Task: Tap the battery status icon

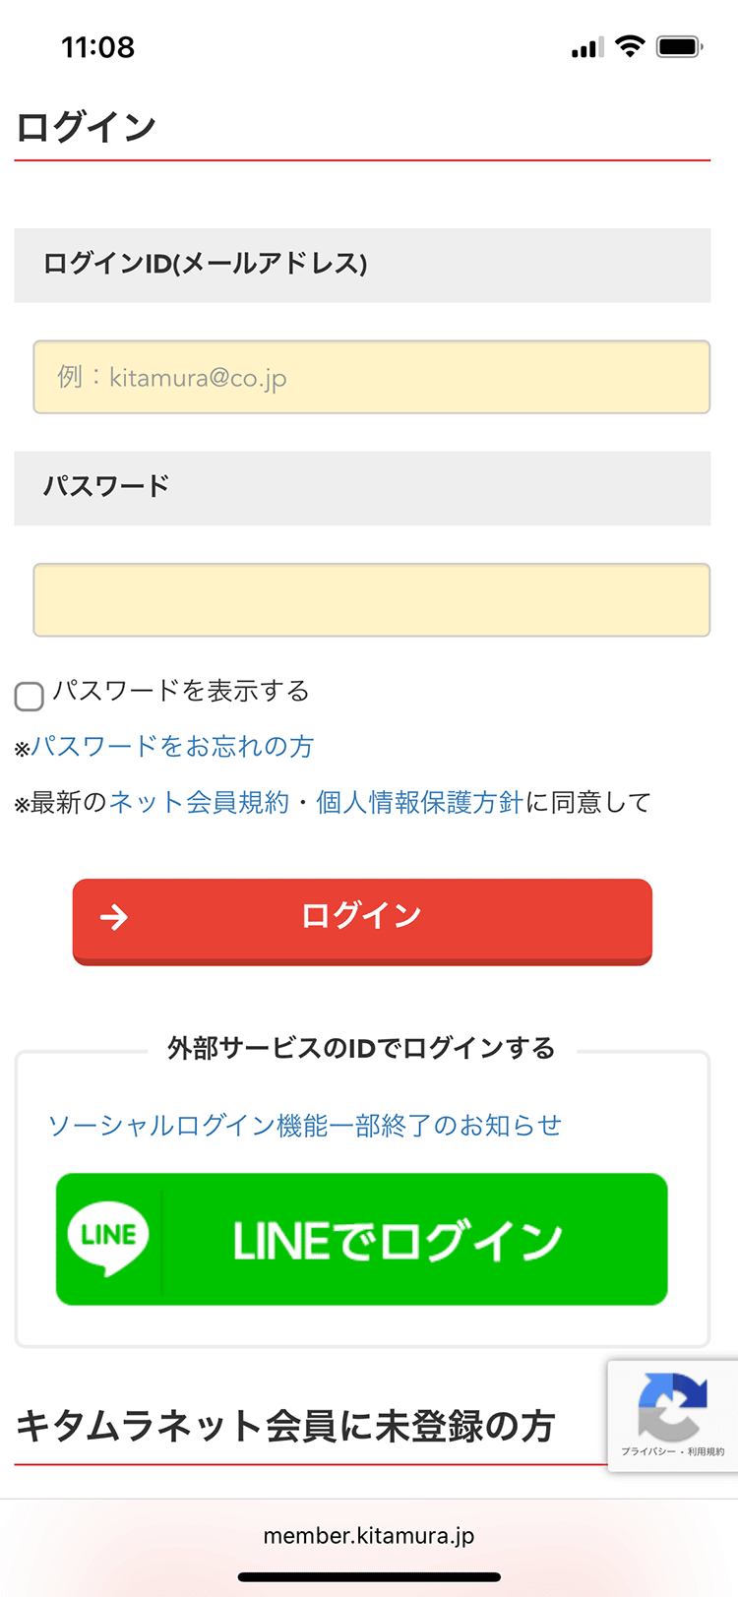Action: click(x=679, y=46)
